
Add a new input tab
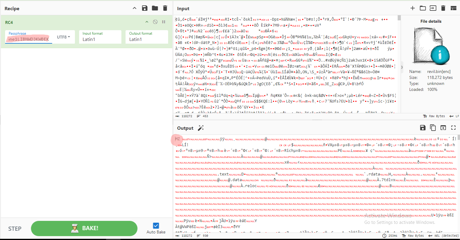(x=412, y=8)
